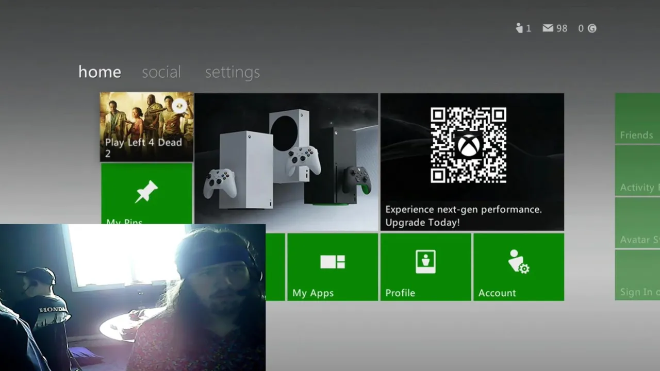Open the settings tab
Image resolution: width=660 pixels, height=371 pixels.
233,72
